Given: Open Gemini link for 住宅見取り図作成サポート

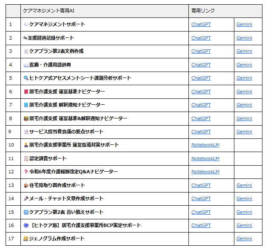Looking at the screenshot, I should (x=244, y=186).
